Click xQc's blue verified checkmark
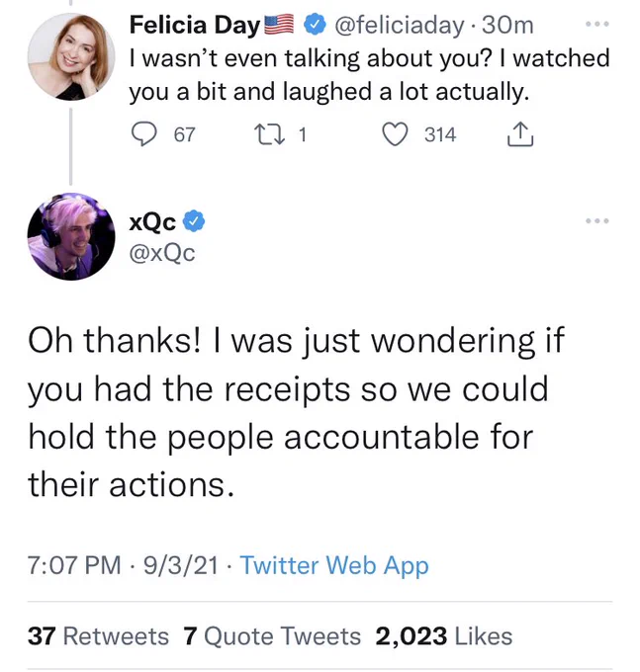Viewport: 640px width, 672px height. [x=194, y=221]
